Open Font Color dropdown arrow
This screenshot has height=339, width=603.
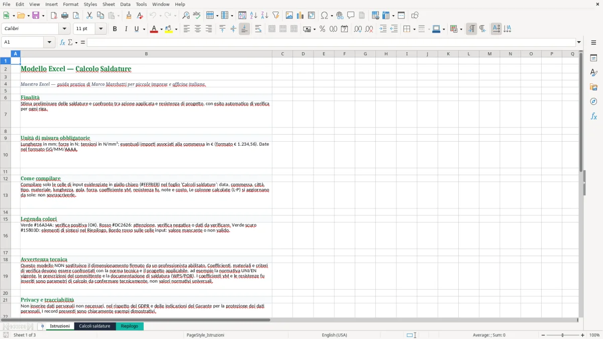coord(161,29)
